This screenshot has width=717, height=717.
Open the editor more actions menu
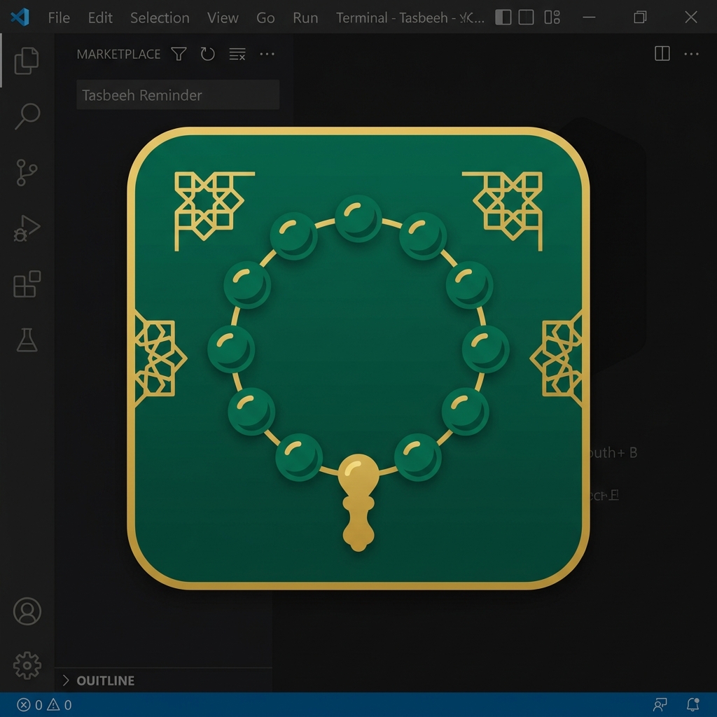691,54
